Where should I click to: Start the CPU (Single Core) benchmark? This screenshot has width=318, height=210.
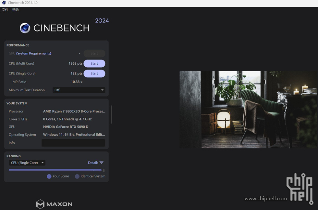pos(94,73)
